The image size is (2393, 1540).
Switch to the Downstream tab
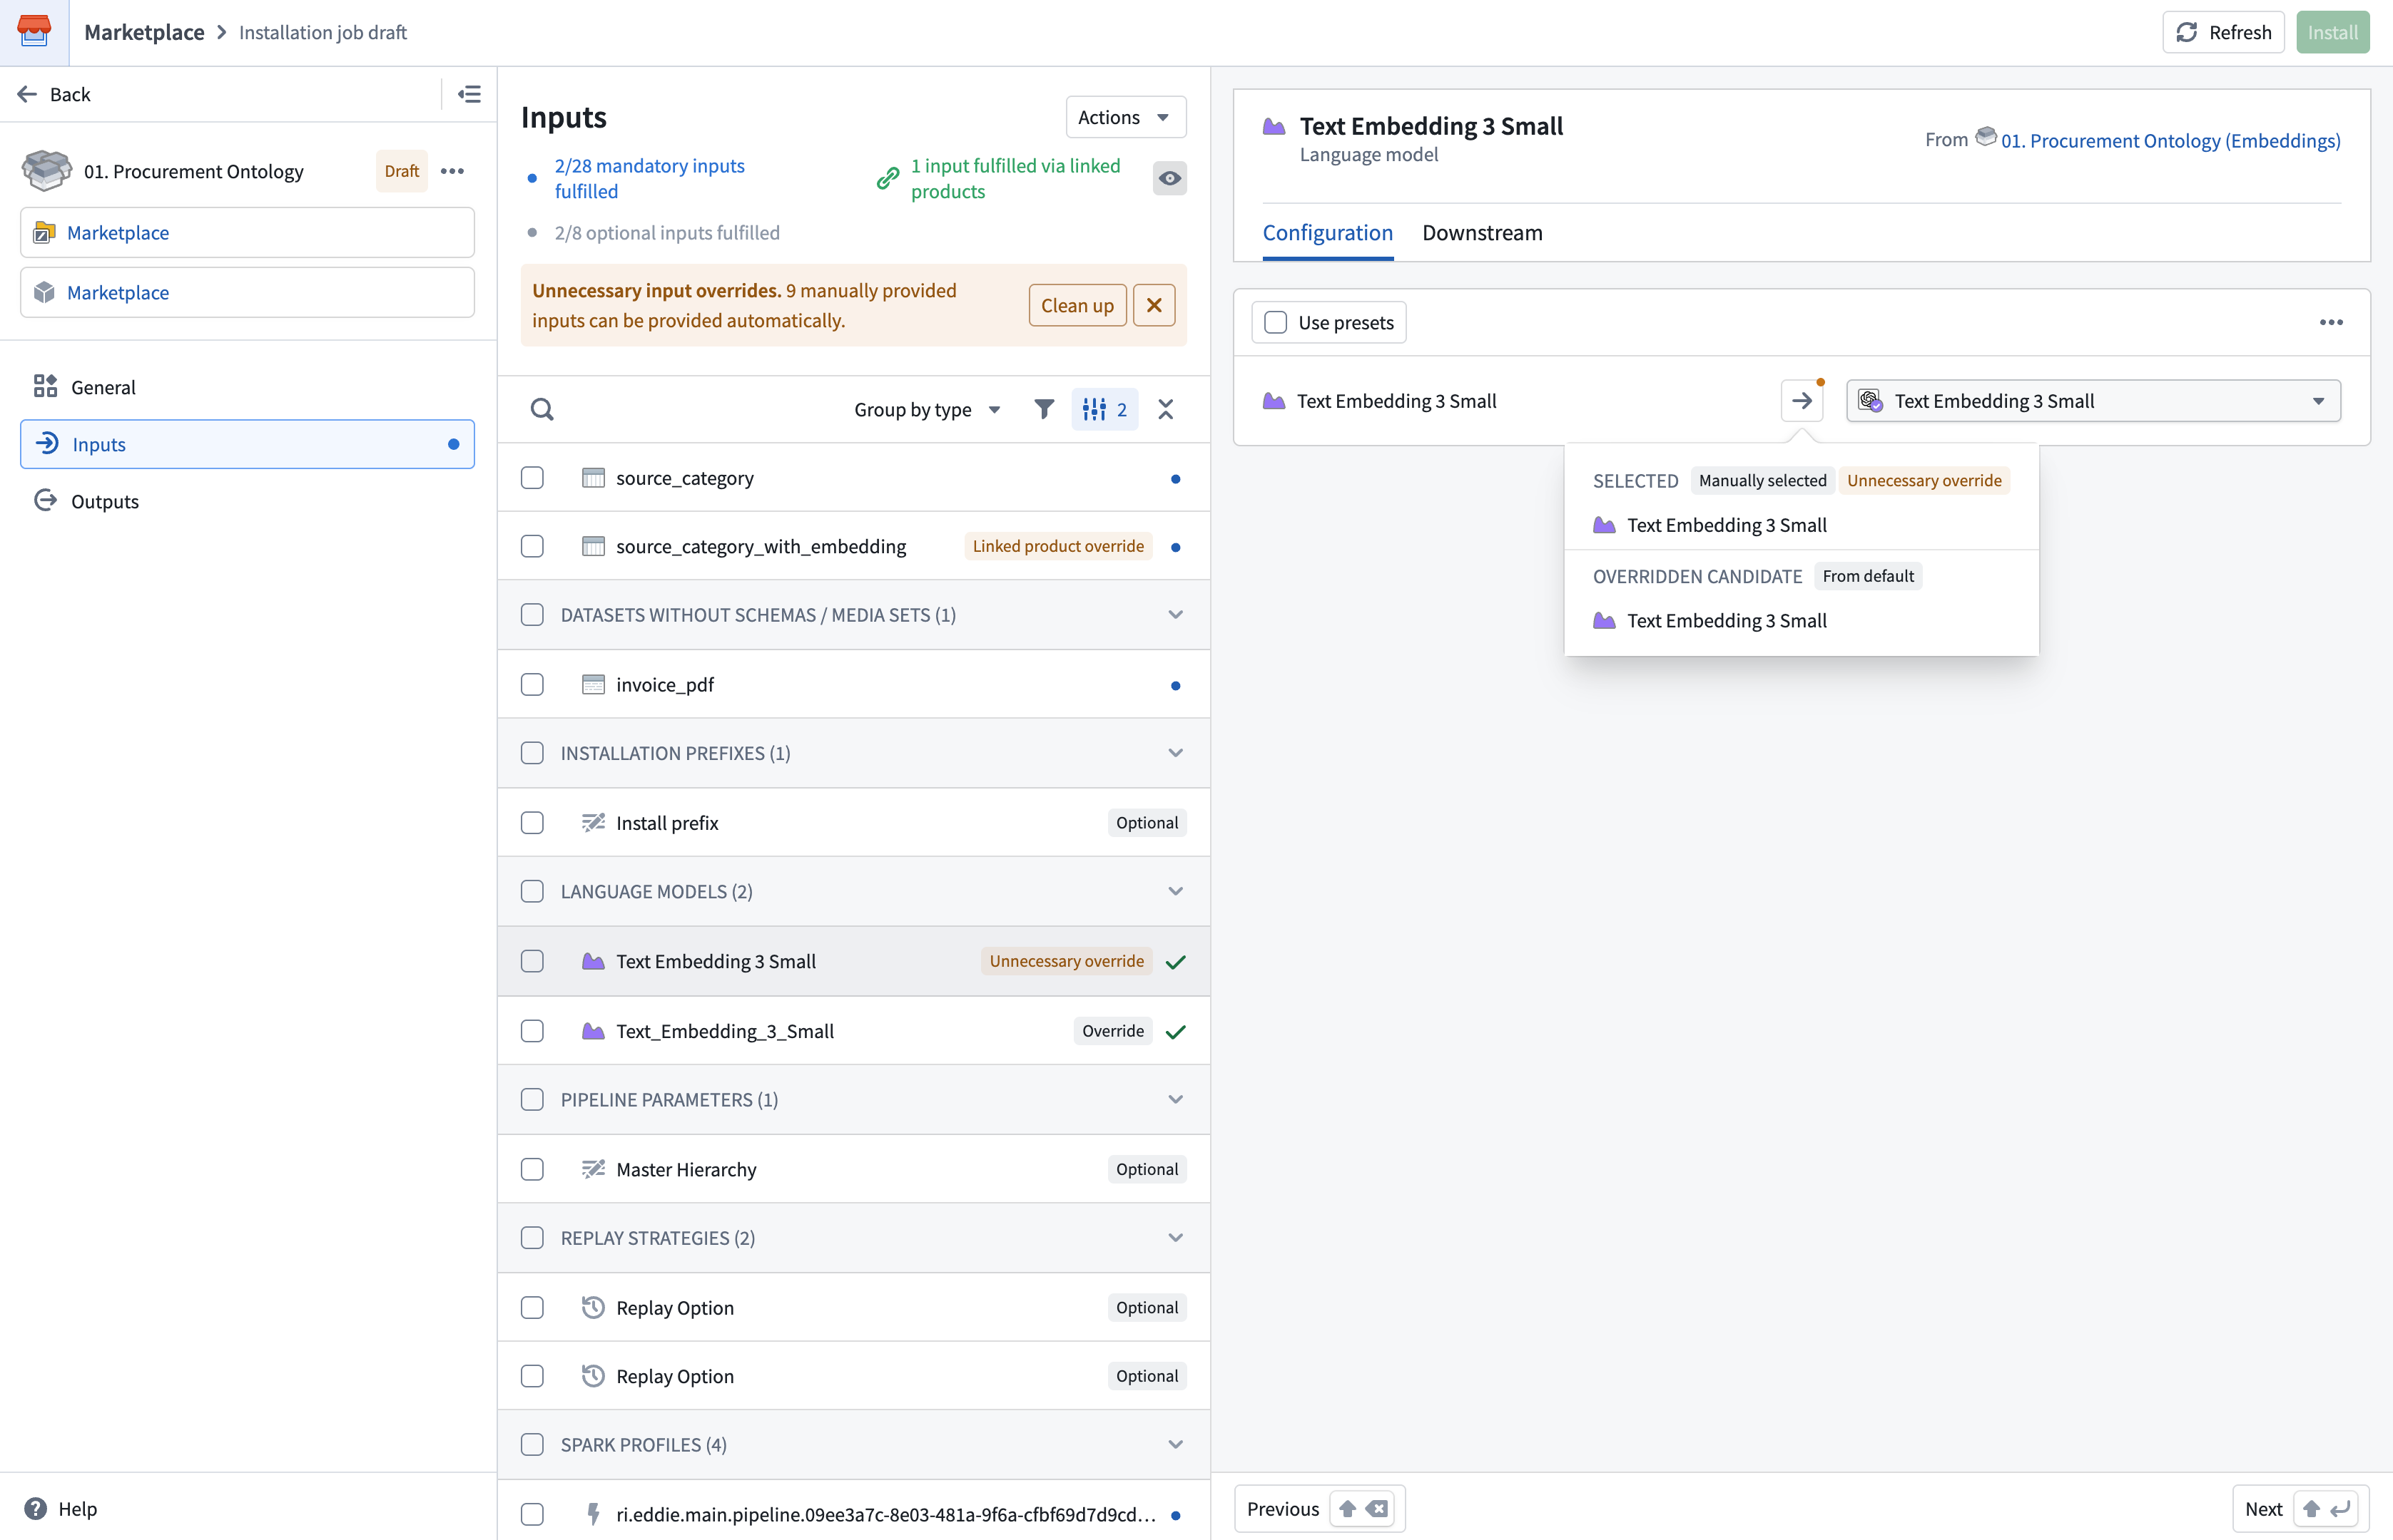1482,232
